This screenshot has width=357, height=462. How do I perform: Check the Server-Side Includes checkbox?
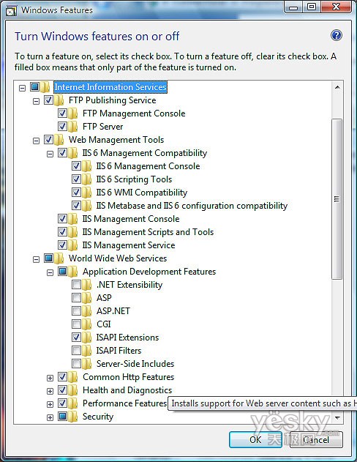[76, 363]
